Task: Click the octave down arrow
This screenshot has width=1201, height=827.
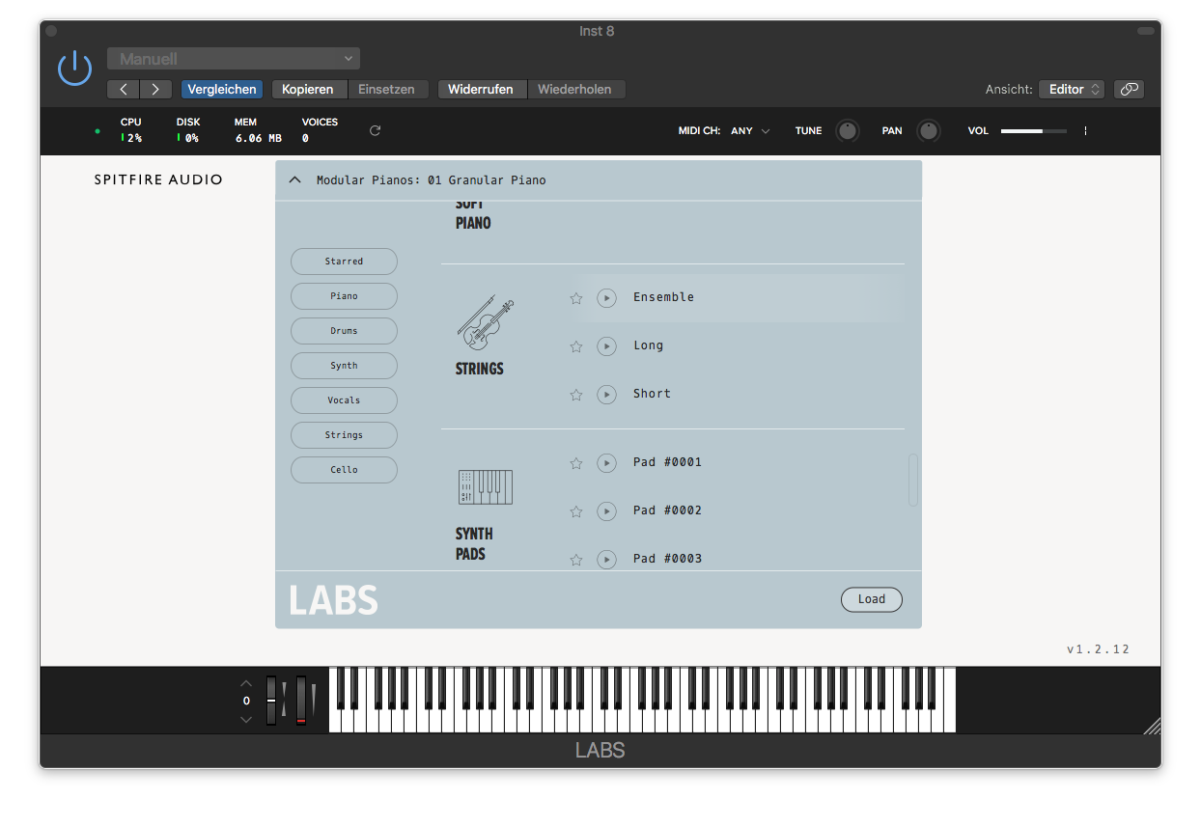Action: point(246,719)
